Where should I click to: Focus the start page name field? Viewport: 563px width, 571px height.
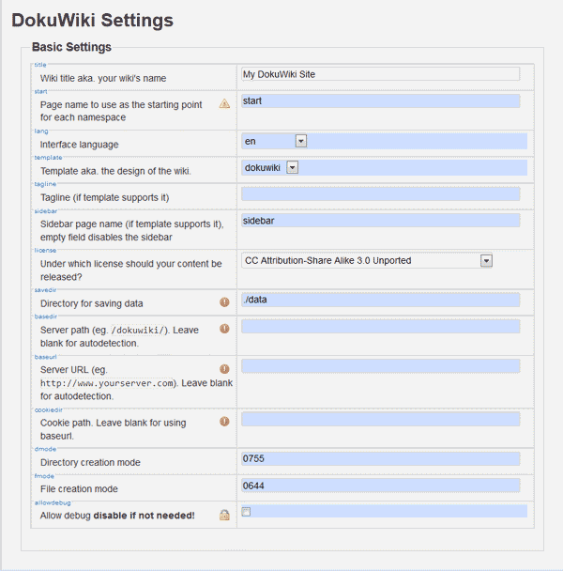380,100
